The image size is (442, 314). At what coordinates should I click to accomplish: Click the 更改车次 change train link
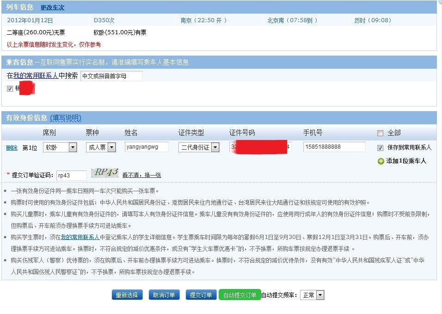coord(52,7)
